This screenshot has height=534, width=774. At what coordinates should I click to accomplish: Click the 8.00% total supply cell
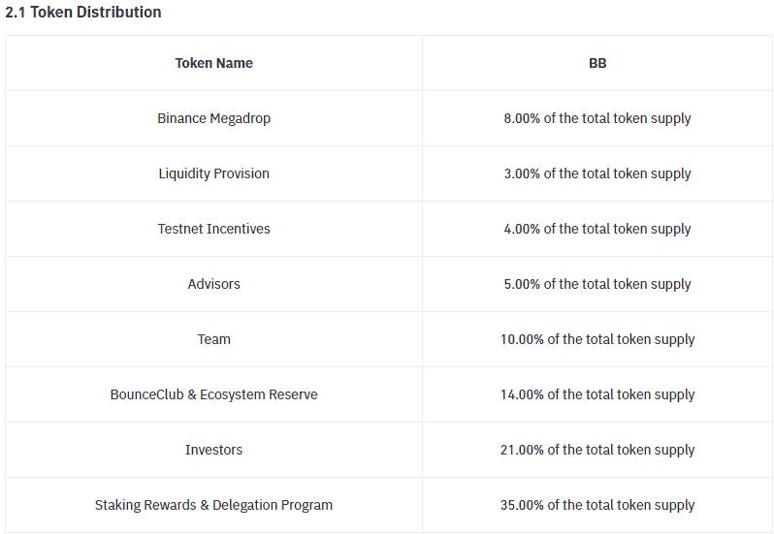(597, 118)
